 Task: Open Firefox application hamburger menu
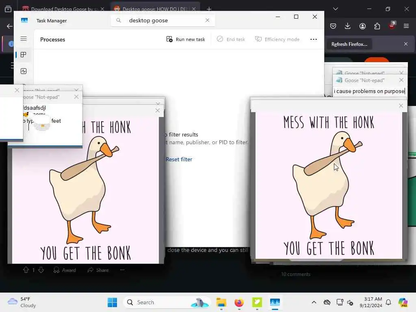pyautogui.click(x=406, y=26)
